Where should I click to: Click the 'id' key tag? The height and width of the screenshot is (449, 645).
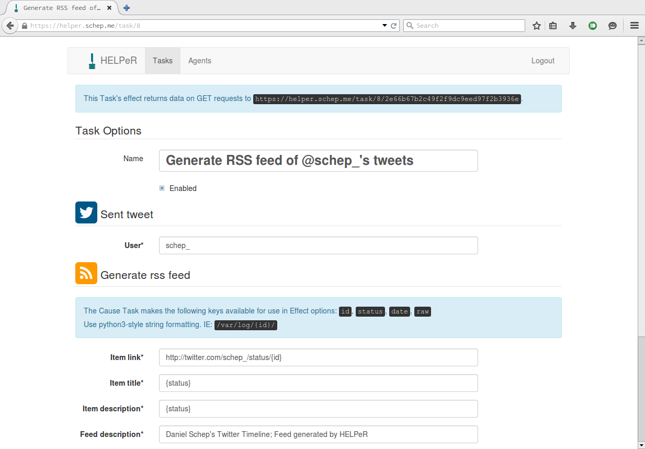345,311
